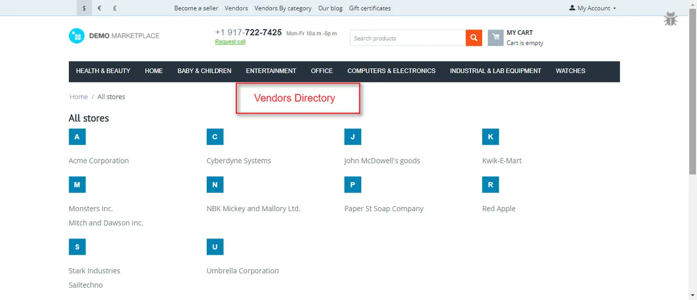Click the letter K index tile
This screenshot has width=697, height=300.
(x=490, y=137)
